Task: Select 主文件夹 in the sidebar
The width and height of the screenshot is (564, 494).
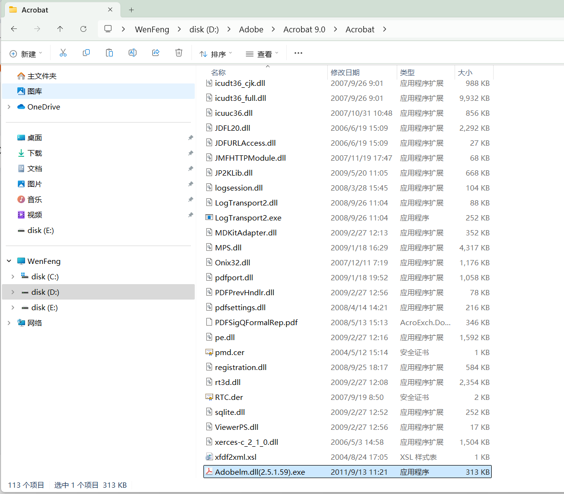Action: (98, 76)
